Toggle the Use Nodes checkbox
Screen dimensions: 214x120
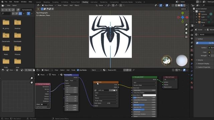pyautogui.click(x=78, y=70)
